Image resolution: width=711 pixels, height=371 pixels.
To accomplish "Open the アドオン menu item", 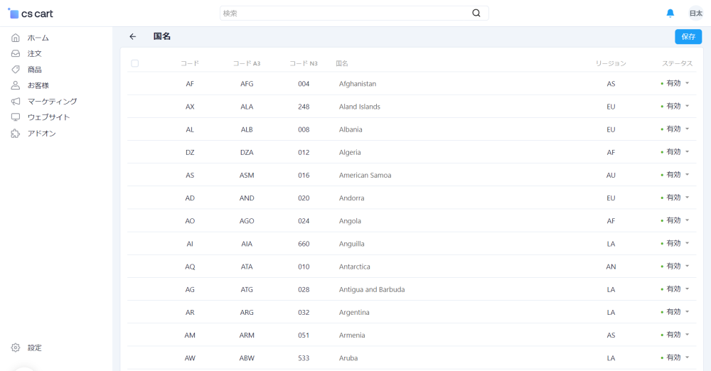I will coord(42,134).
